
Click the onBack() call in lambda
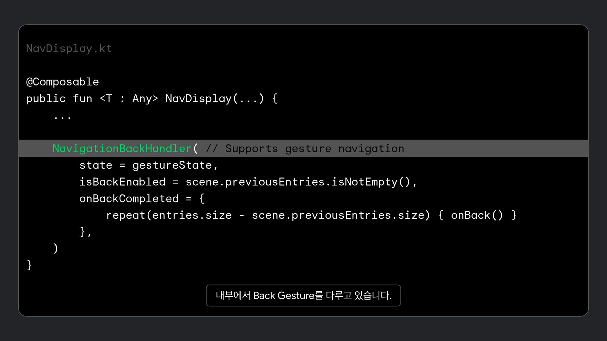[477, 215]
